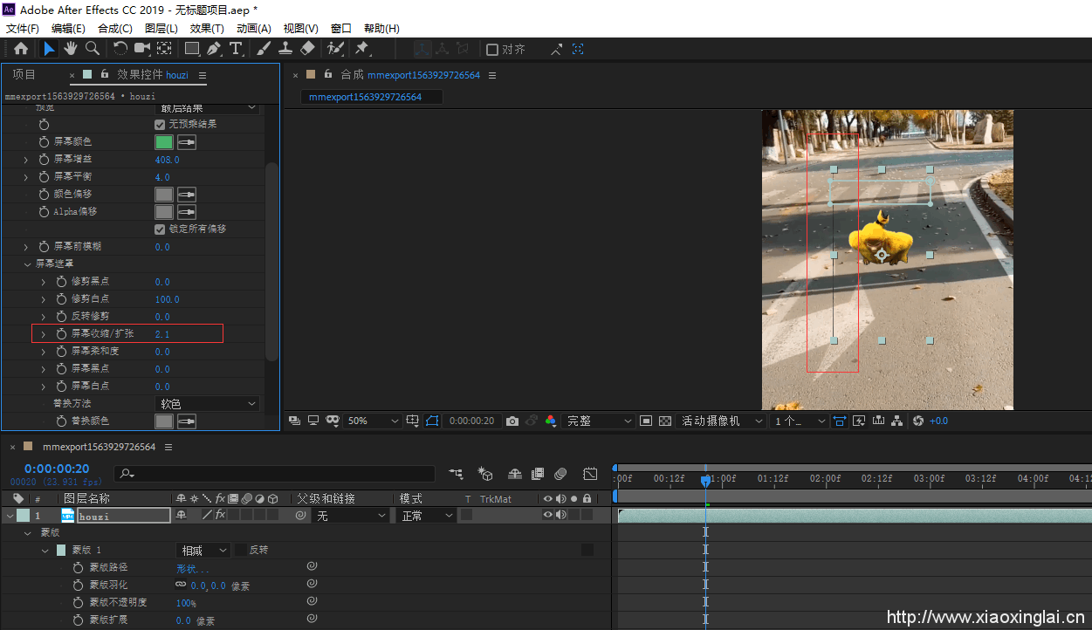Open the 软色 replace method dropdown

[x=208, y=404]
